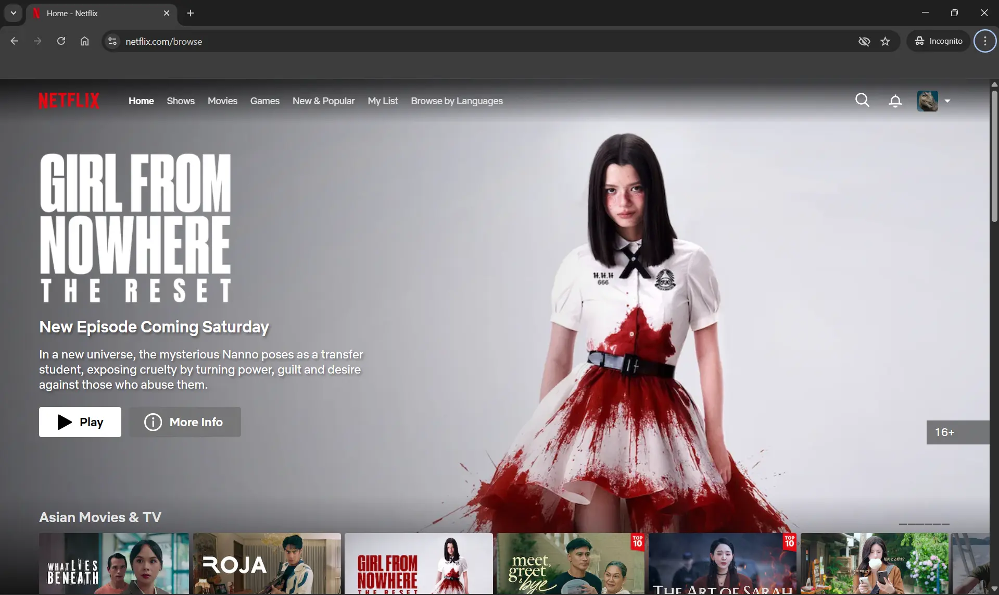Minimize the browser window
The image size is (999, 595).
tap(925, 13)
